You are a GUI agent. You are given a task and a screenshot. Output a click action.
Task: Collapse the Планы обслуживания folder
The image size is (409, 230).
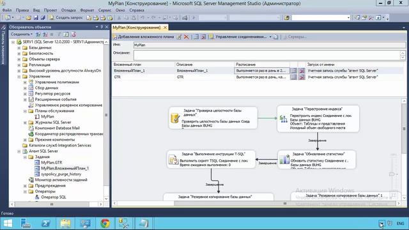(25, 111)
